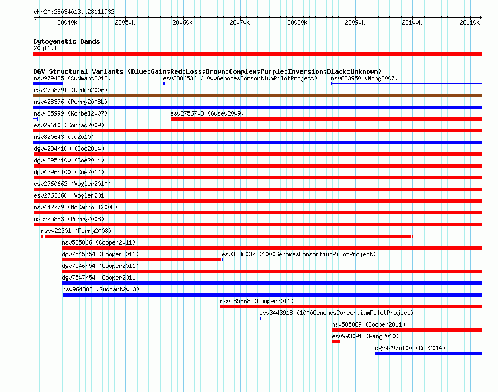Click the 28050k ruler tick label
Viewport: 498px width, 392px height.
tap(125, 22)
